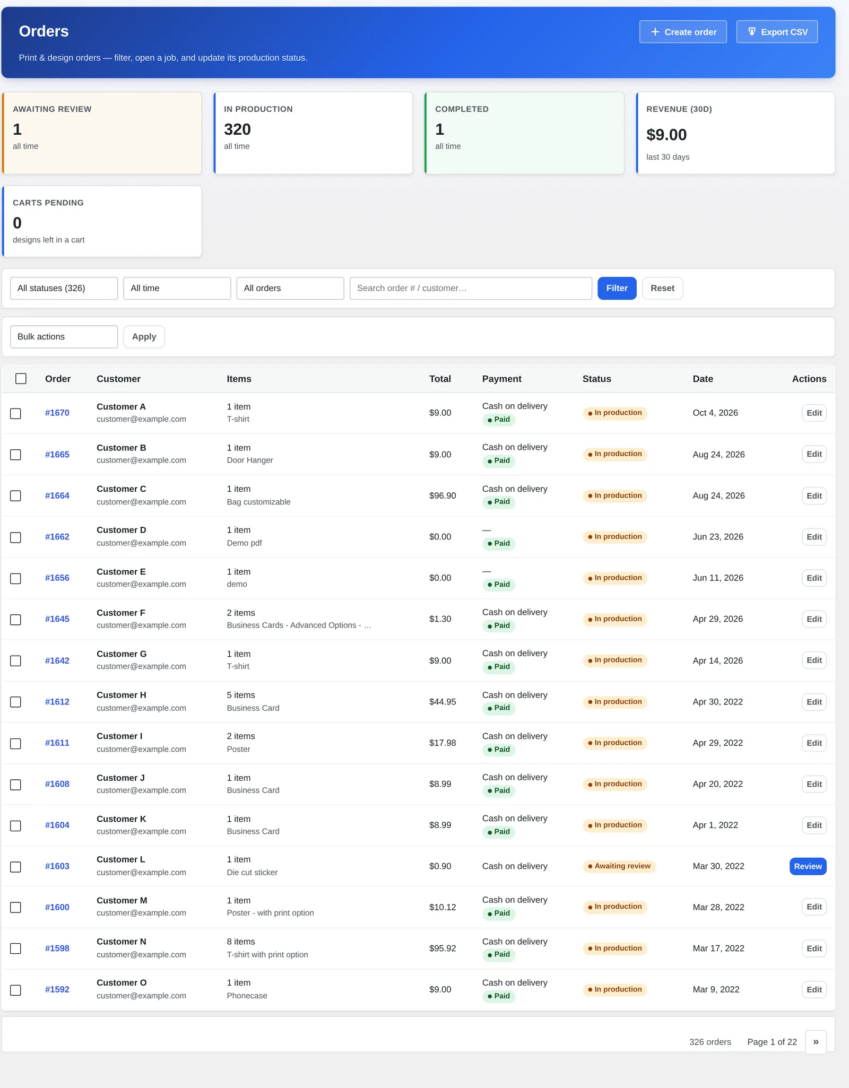The height and width of the screenshot is (1088, 849).
Task: Export orders via Export CSV button
Action: [777, 32]
